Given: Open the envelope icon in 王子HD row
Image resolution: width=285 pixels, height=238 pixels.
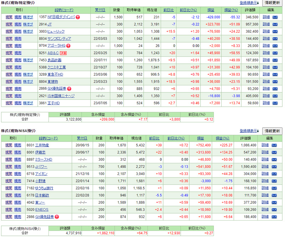Looking at the screenshot, I should [x=275, y=103].
